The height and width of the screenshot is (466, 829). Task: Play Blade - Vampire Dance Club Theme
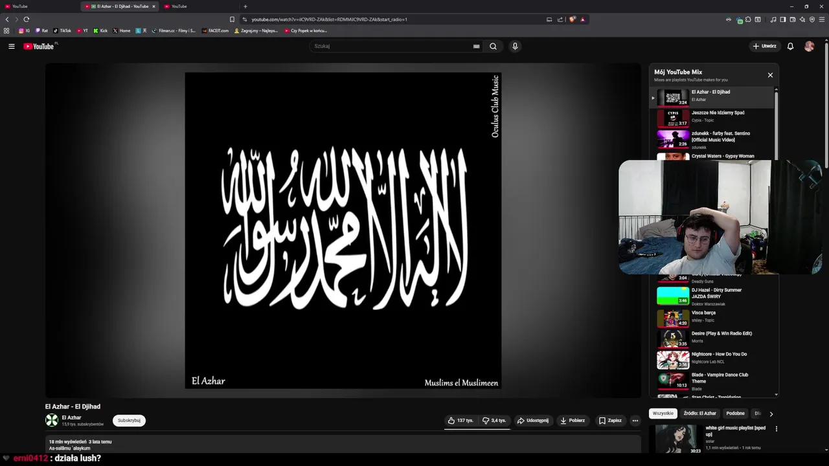[x=712, y=381]
